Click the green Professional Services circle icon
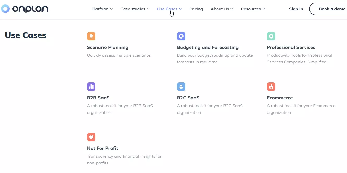 pyautogui.click(x=271, y=36)
